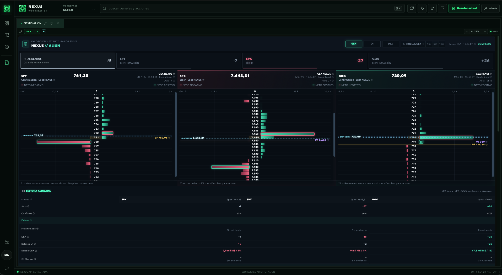Select the SPX LÍDER summary card

point(305,60)
